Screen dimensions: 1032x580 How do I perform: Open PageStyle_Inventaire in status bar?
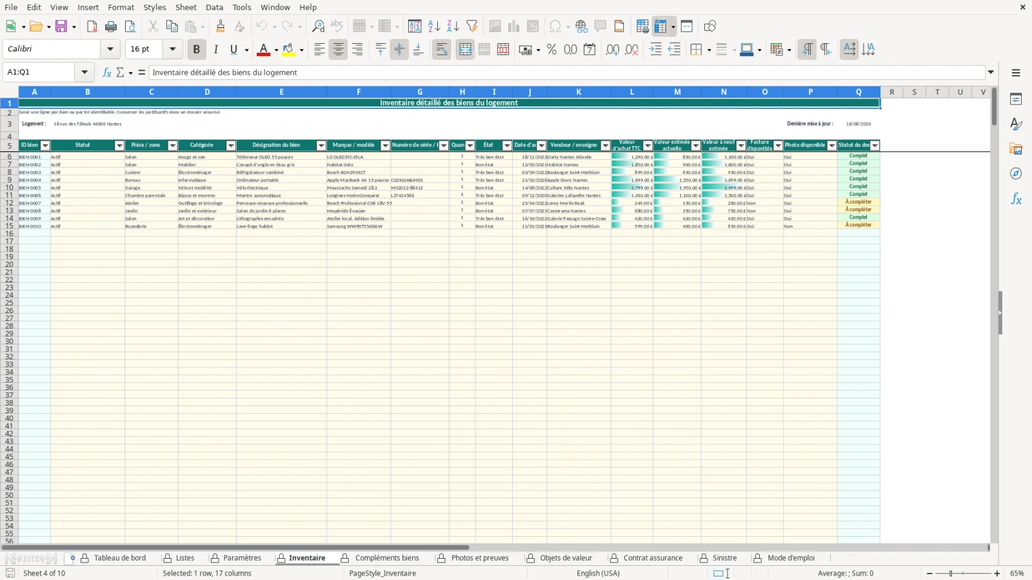coord(382,574)
